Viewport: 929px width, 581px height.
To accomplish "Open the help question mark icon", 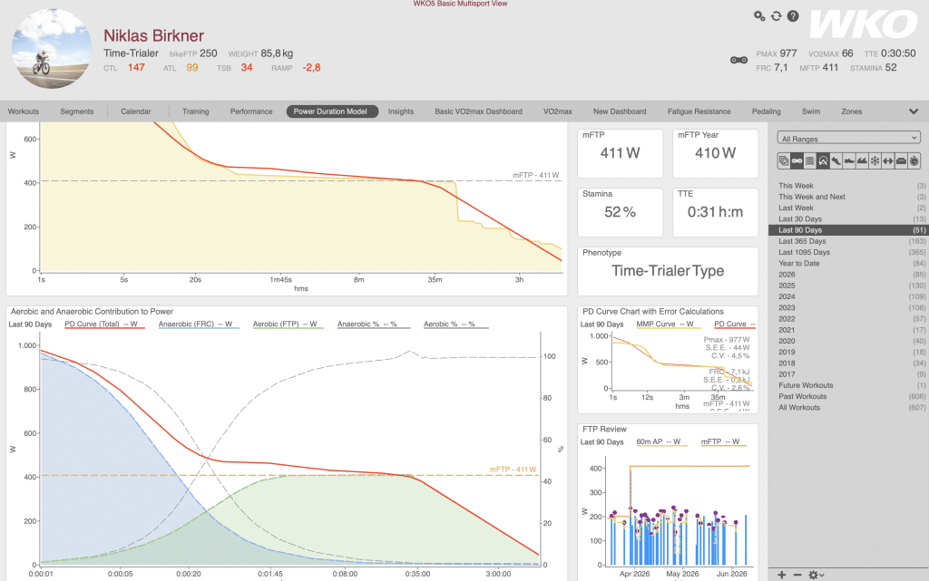I will pyautogui.click(x=793, y=16).
